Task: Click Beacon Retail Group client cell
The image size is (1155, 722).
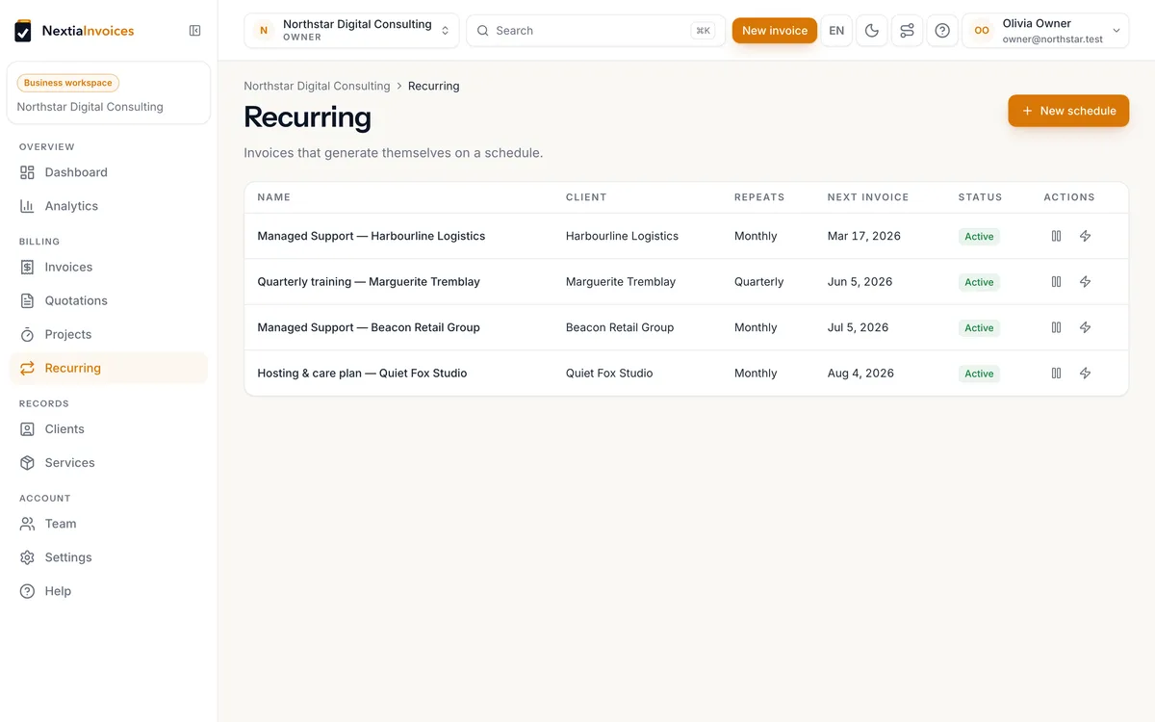Action: coord(620,327)
